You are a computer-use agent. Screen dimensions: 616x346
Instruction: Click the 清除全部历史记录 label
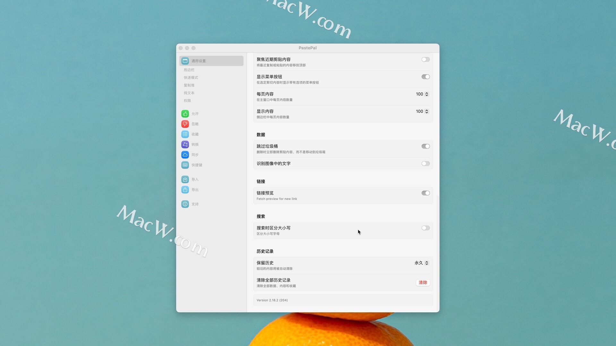click(x=273, y=280)
